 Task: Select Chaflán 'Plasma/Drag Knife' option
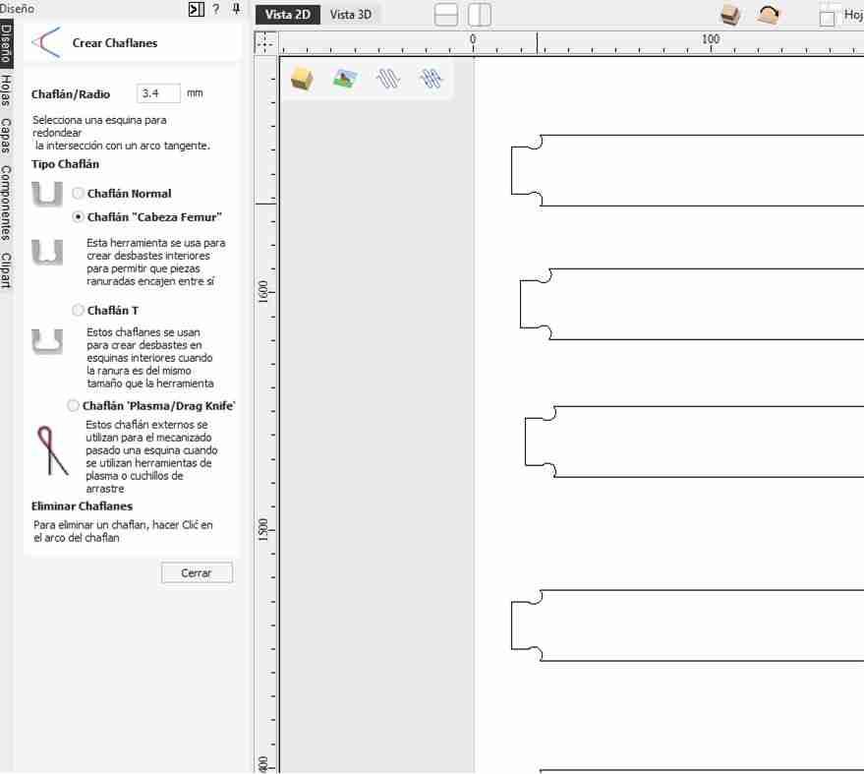[73, 405]
